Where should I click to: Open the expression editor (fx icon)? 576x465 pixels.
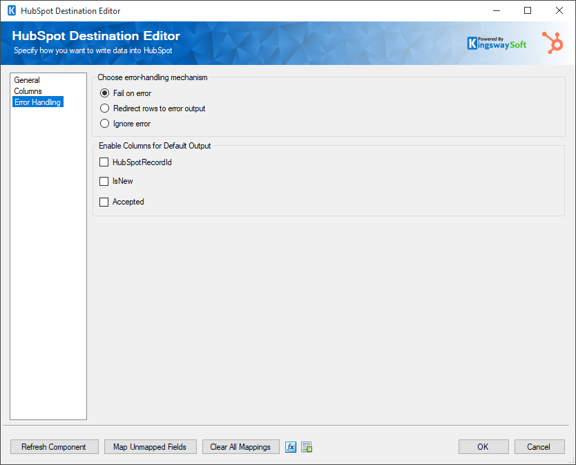coord(291,447)
